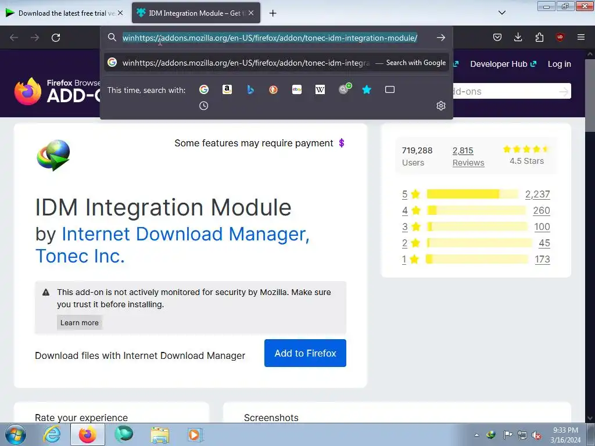Open the 260 four-star reviews count

point(542,210)
